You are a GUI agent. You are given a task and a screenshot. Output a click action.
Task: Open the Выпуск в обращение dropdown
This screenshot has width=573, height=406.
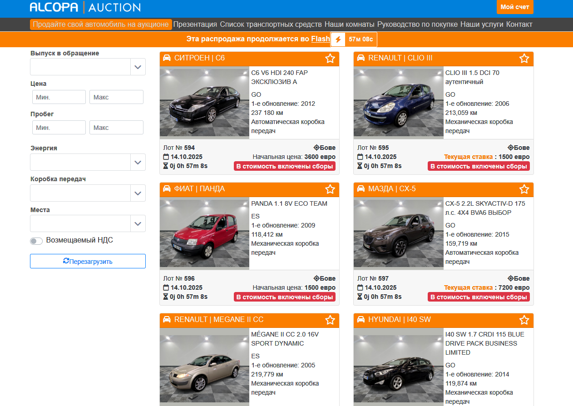click(88, 67)
